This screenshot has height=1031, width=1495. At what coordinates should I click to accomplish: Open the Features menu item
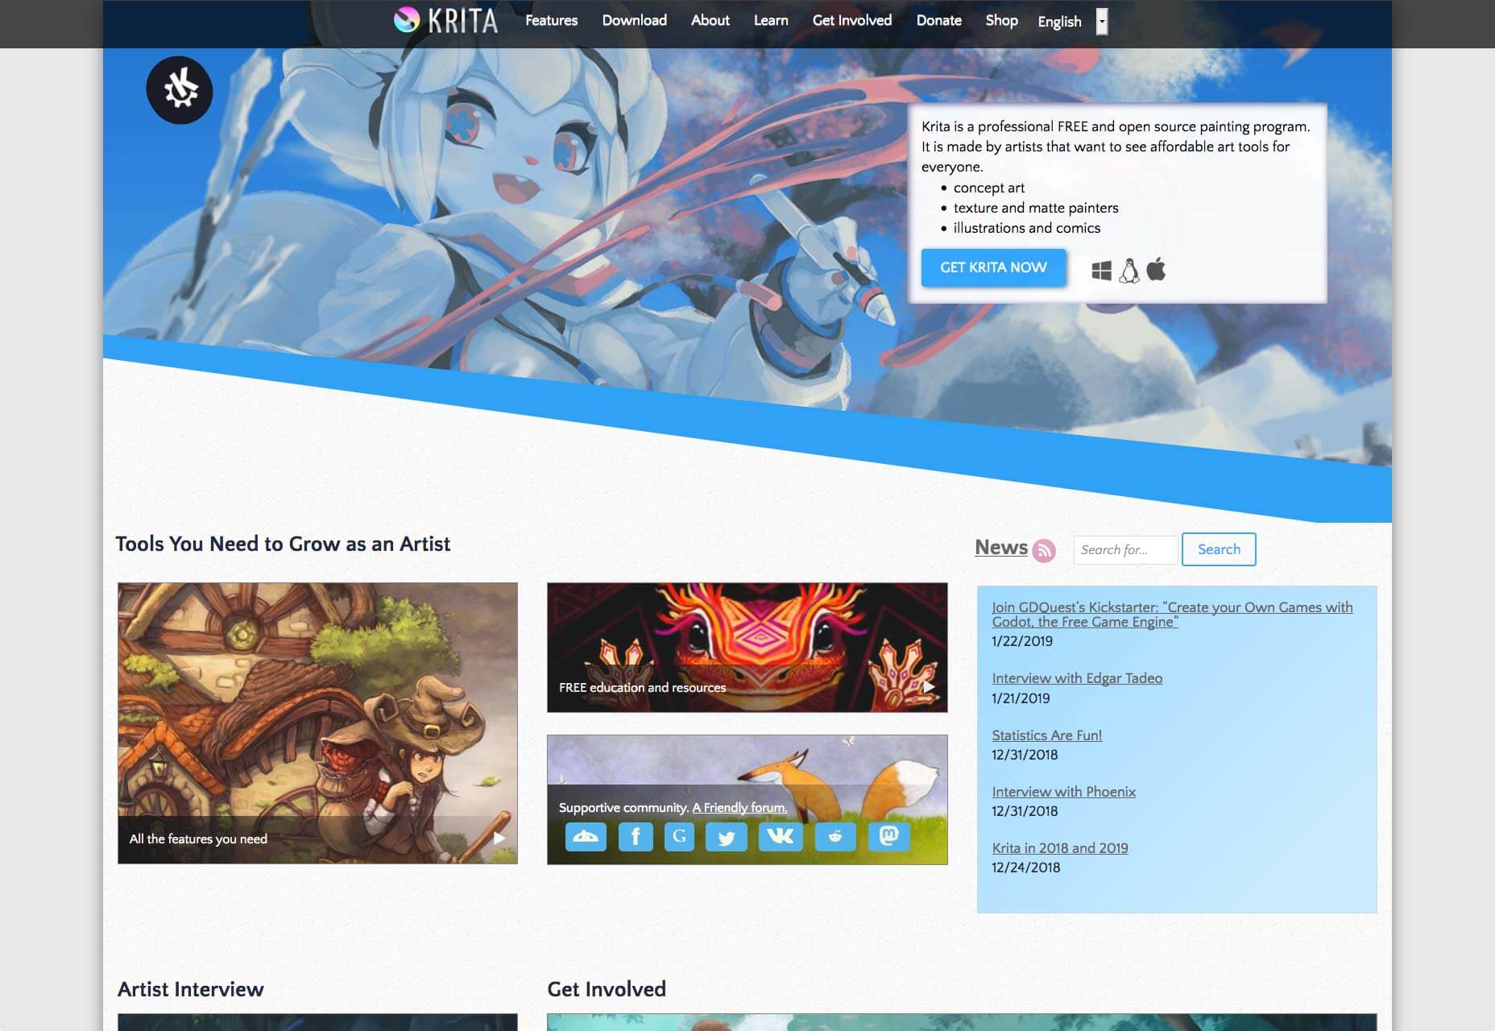[552, 20]
